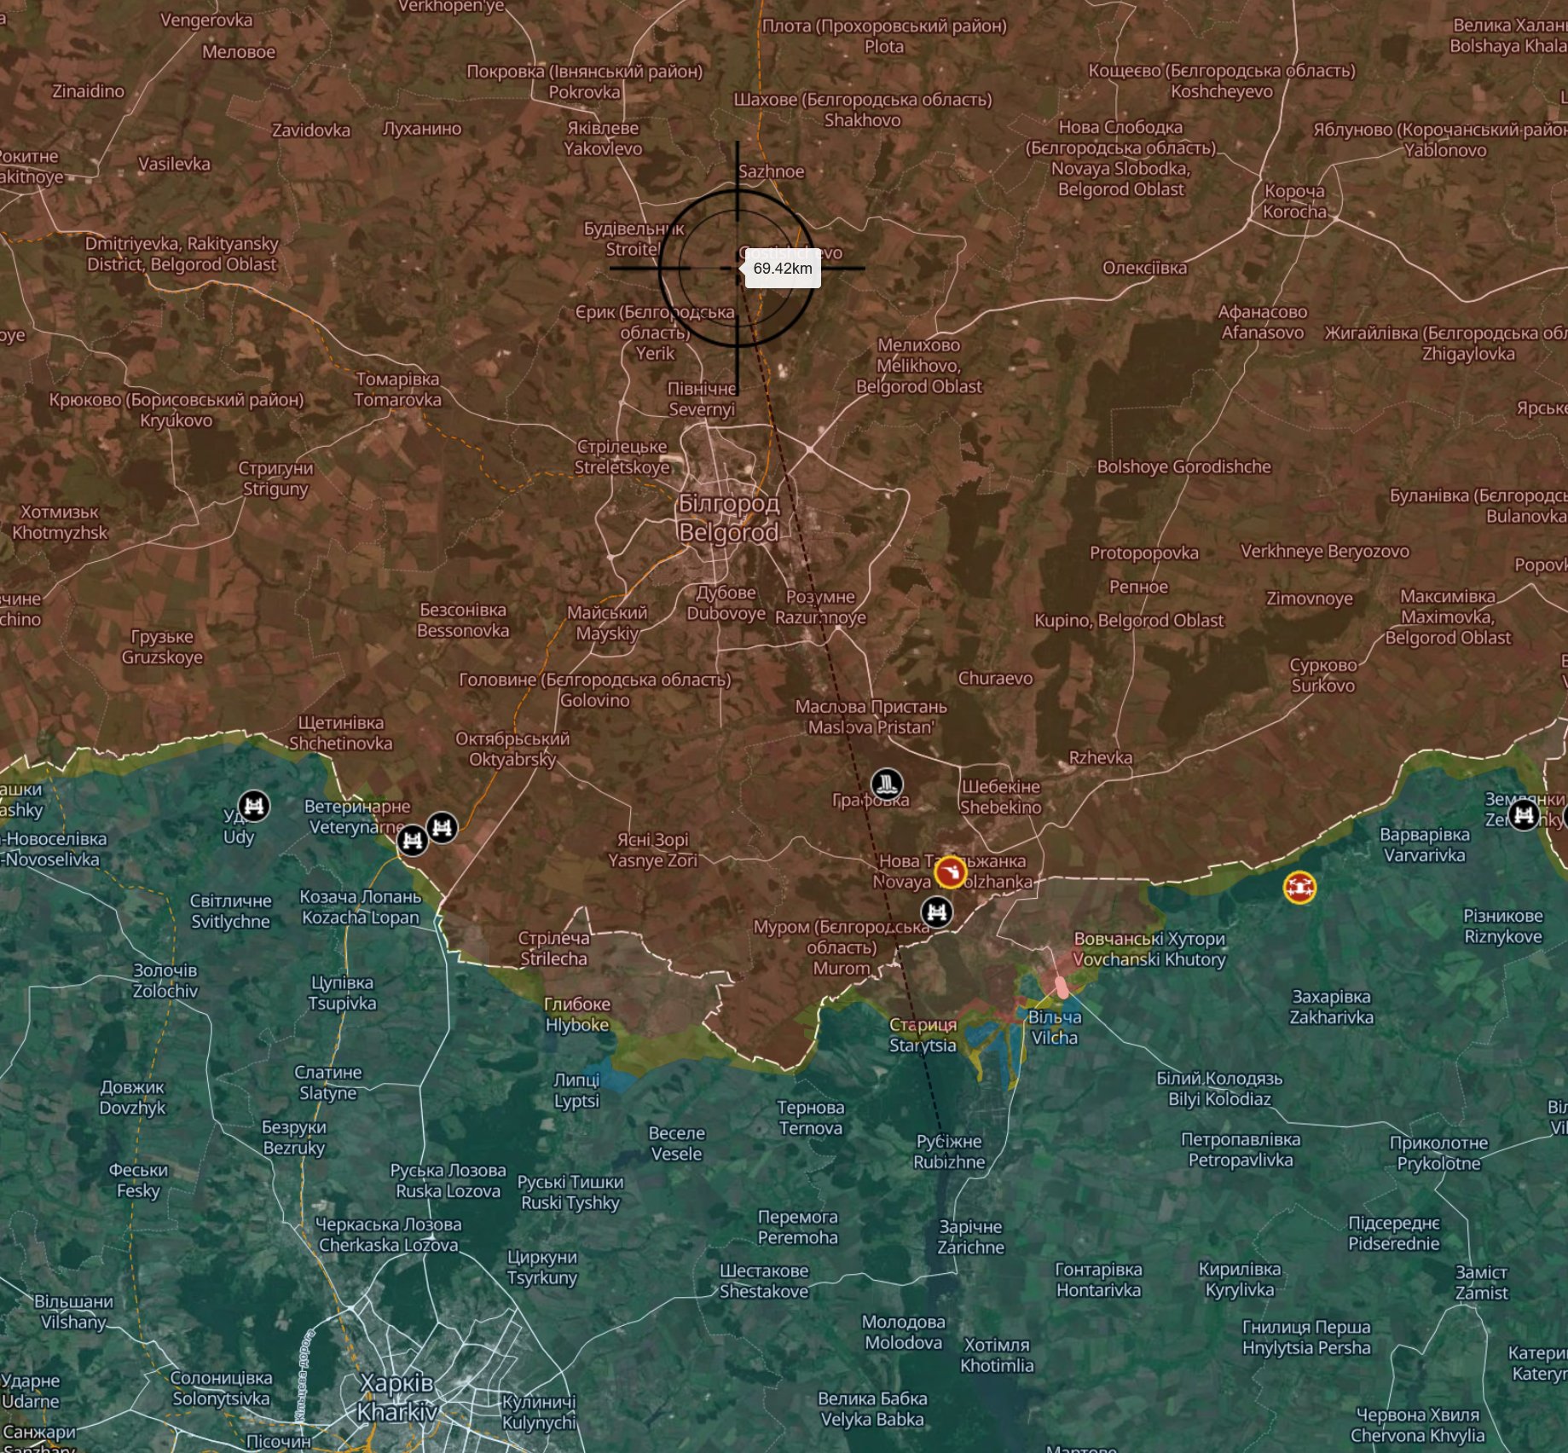
Task: Click the bridge icon right of Veterynarne label
Action: [x=442, y=827]
